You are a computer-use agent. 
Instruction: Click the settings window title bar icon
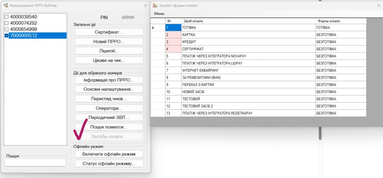click(6, 6)
